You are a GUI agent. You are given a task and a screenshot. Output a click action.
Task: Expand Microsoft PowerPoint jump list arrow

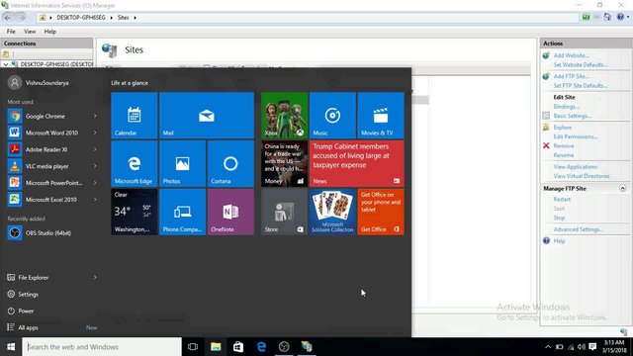95,183
